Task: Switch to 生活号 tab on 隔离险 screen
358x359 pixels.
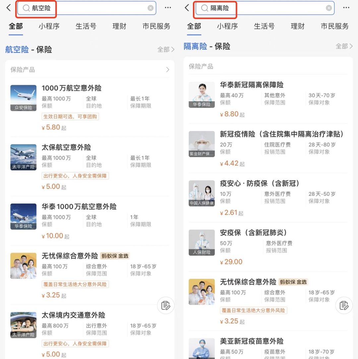Action: click(264, 26)
